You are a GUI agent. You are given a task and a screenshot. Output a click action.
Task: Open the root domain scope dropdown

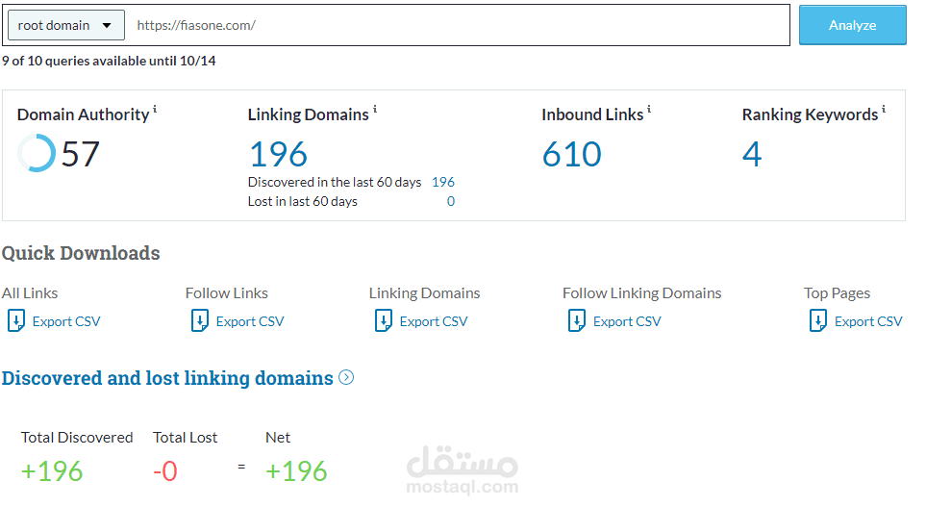pyautogui.click(x=66, y=25)
